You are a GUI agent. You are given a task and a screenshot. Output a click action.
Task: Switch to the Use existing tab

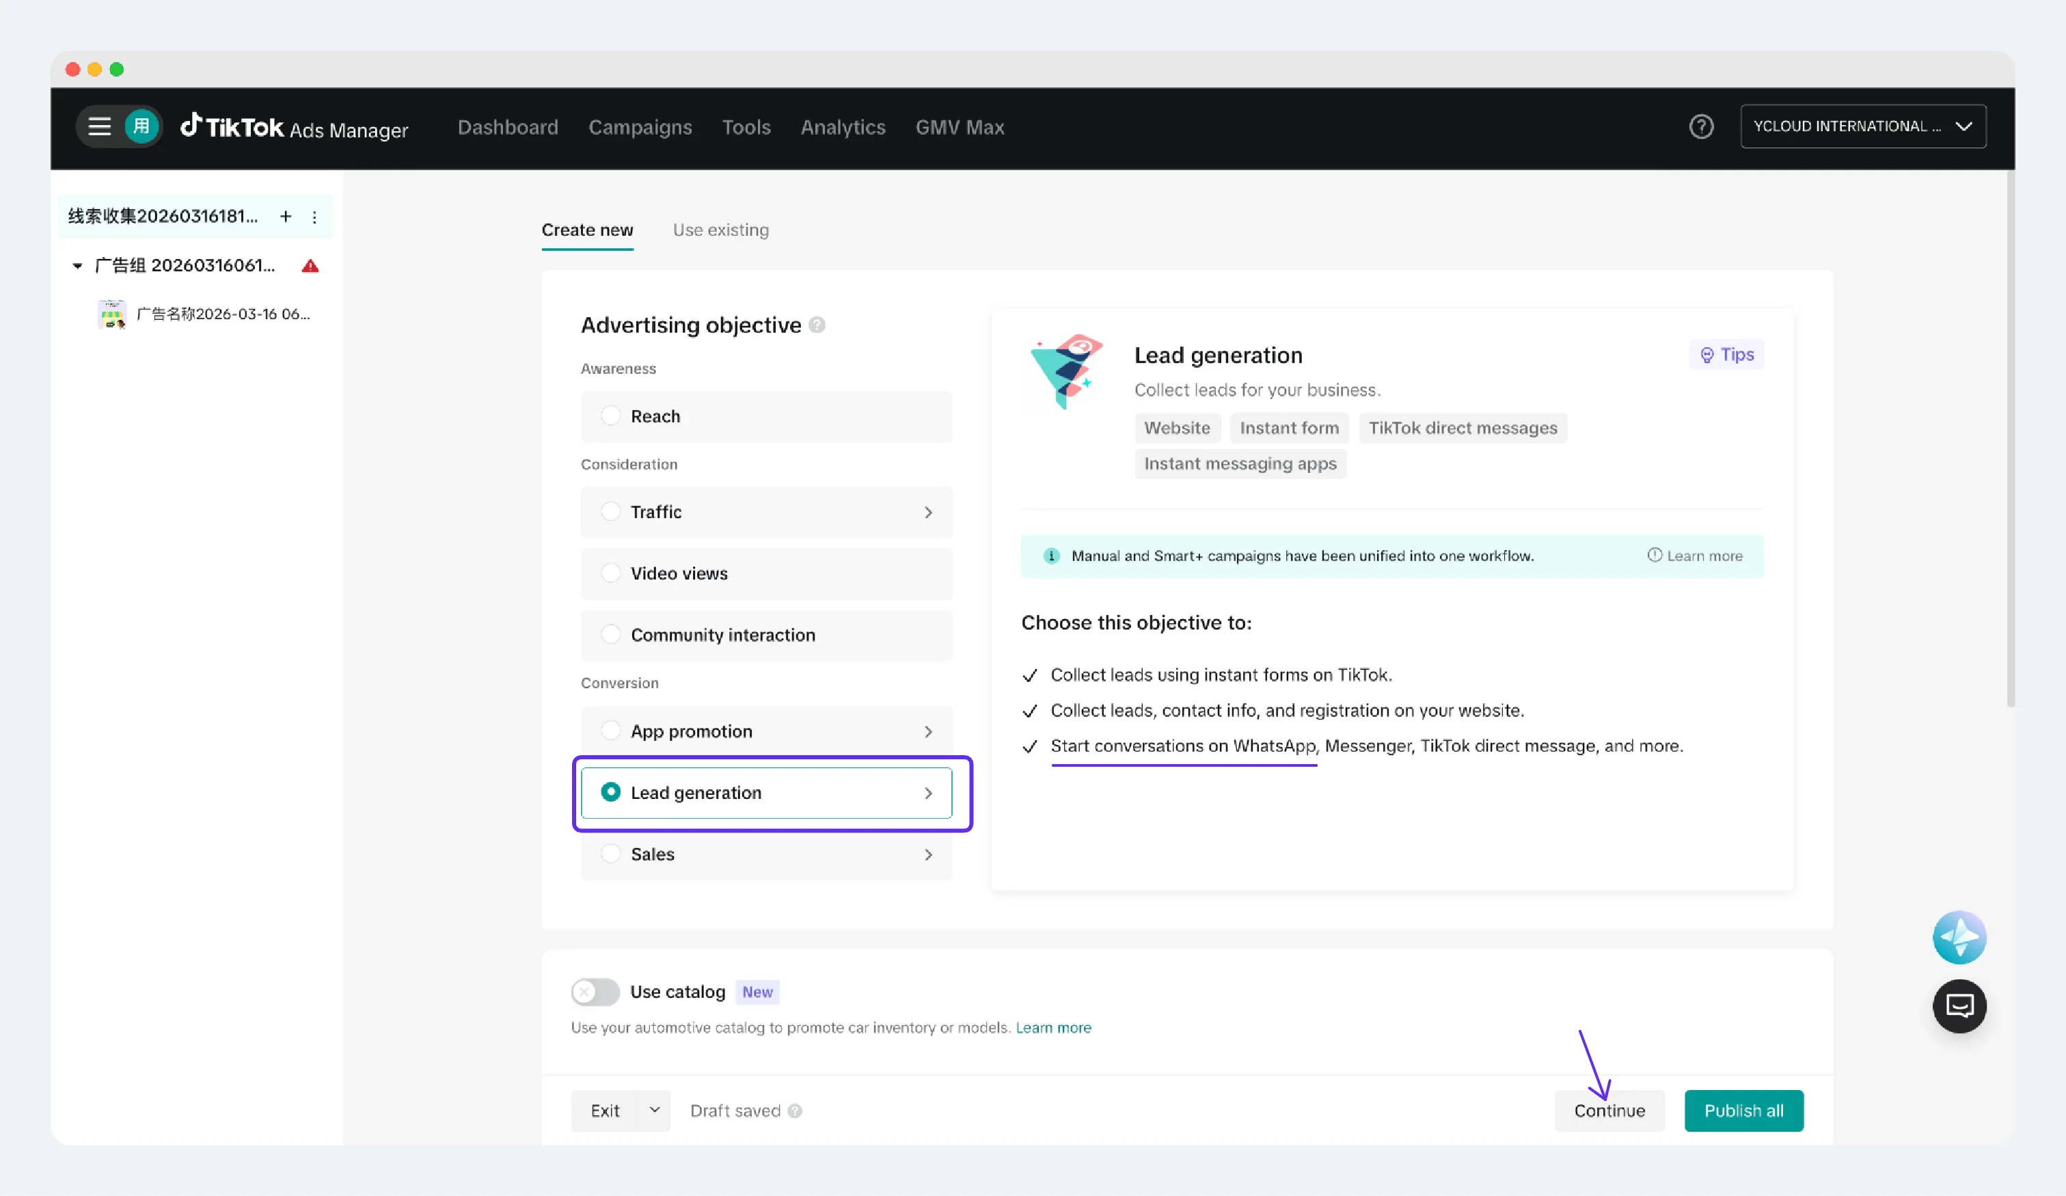pos(720,230)
